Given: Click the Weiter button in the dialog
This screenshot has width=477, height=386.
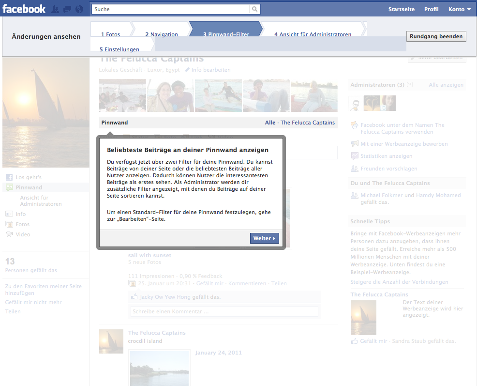Looking at the screenshot, I should click(x=264, y=238).
